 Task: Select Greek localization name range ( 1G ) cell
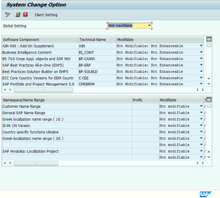(x=67, y=119)
